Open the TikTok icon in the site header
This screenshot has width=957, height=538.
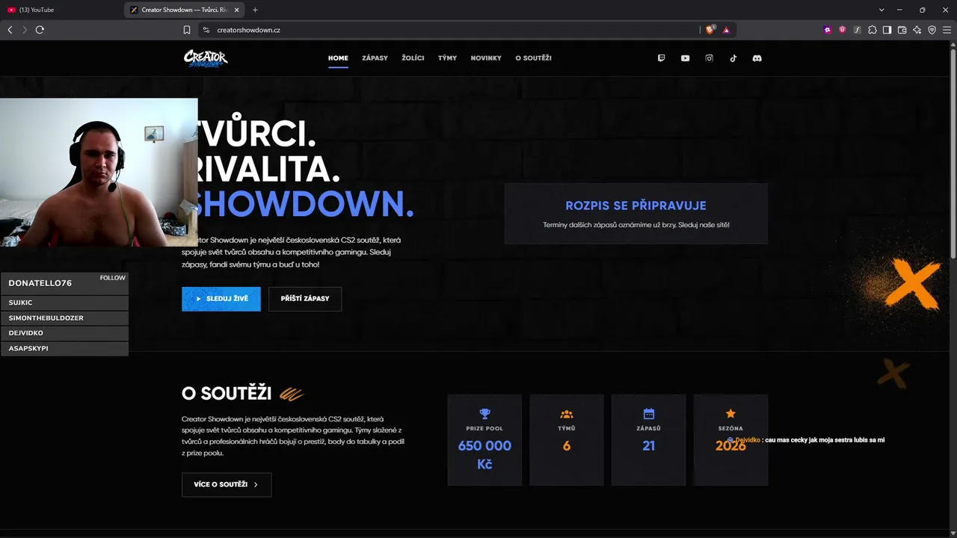(733, 58)
